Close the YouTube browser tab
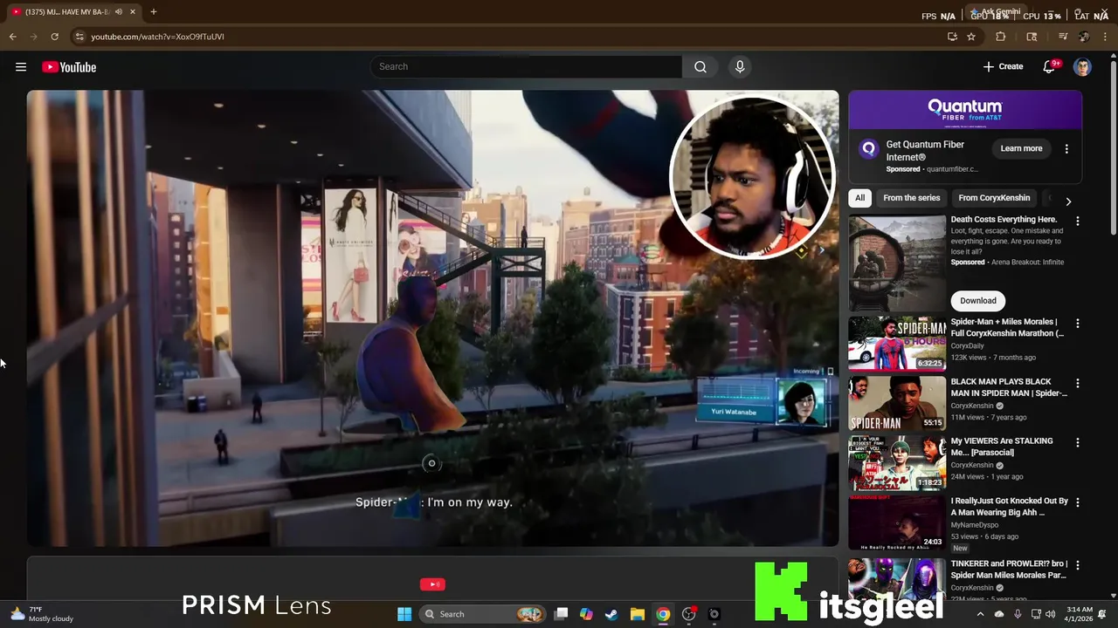Screen dimensions: 1118x628 [133, 12]
